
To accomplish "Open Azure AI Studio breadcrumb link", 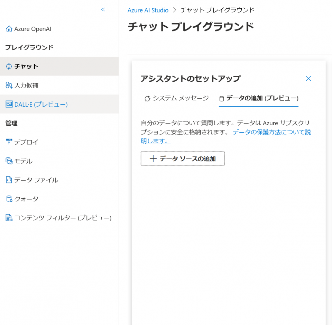I will (148, 10).
